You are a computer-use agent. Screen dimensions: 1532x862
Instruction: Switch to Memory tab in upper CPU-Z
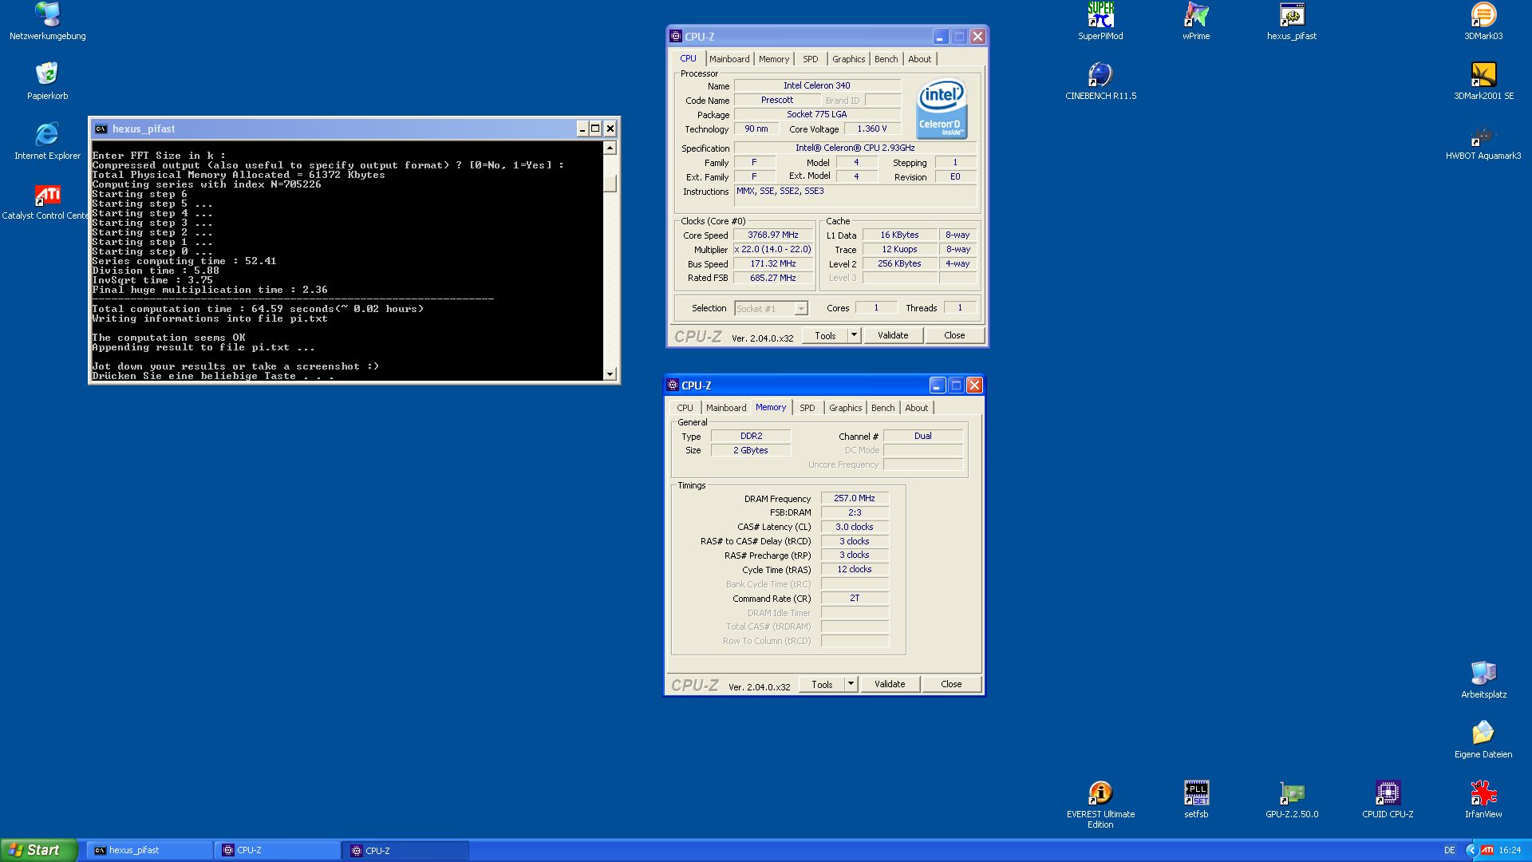(774, 59)
